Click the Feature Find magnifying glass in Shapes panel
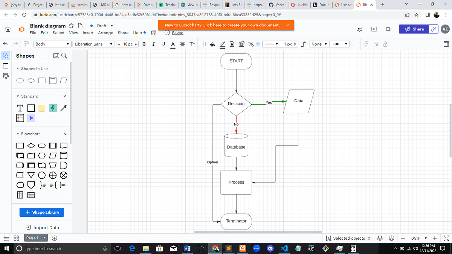Image resolution: width=452 pixels, height=254 pixels. click(63, 55)
